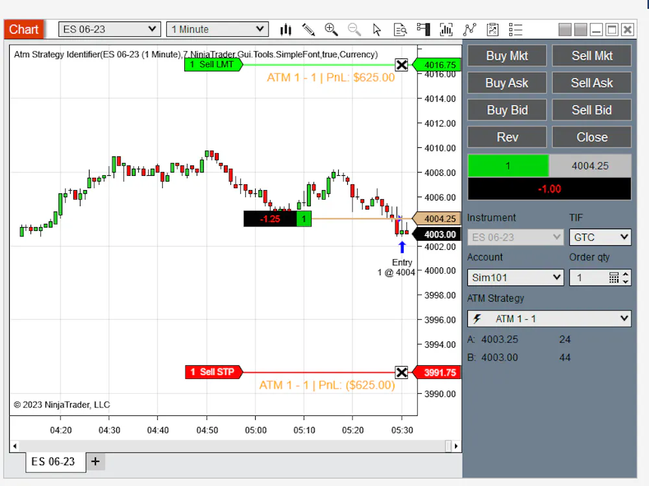Click left arrow of horizontal scrollbar
The width and height of the screenshot is (649, 486).
[15, 446]
